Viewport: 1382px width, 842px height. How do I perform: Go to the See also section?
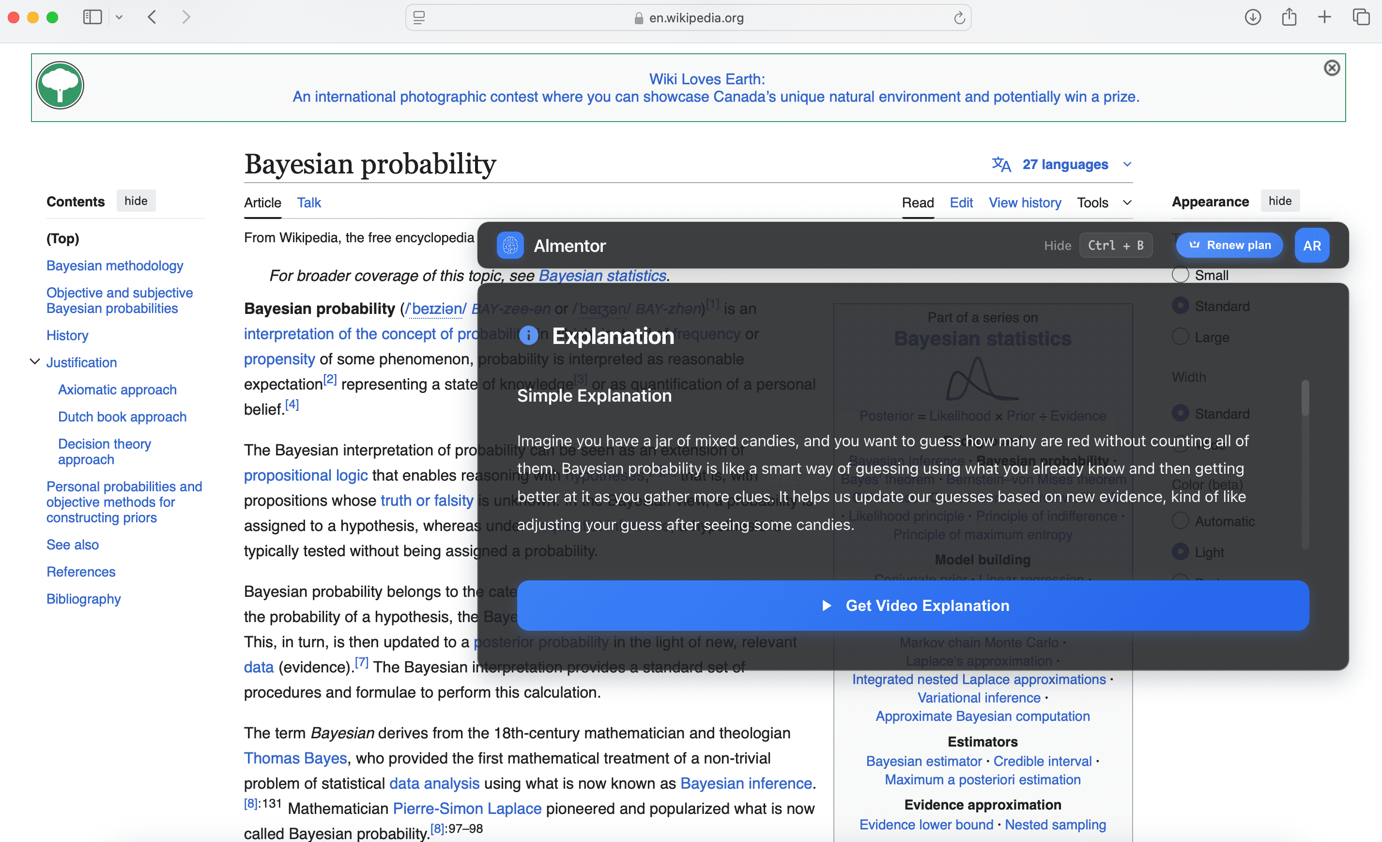tap(72, 544)
